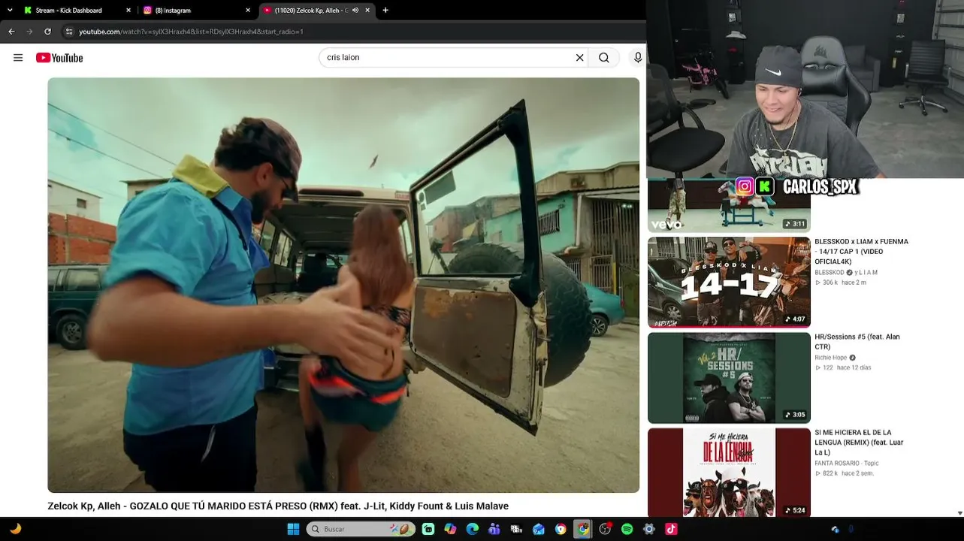
Task: Clear the search box with the X
Action: (x=580, y=58)
